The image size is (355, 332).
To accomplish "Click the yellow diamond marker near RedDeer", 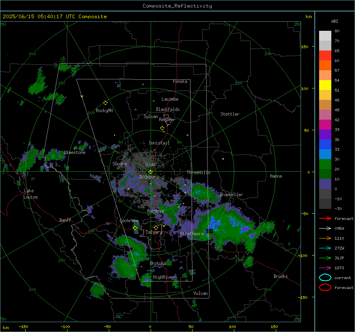I will pyautogui.click(x=162, y=128).
